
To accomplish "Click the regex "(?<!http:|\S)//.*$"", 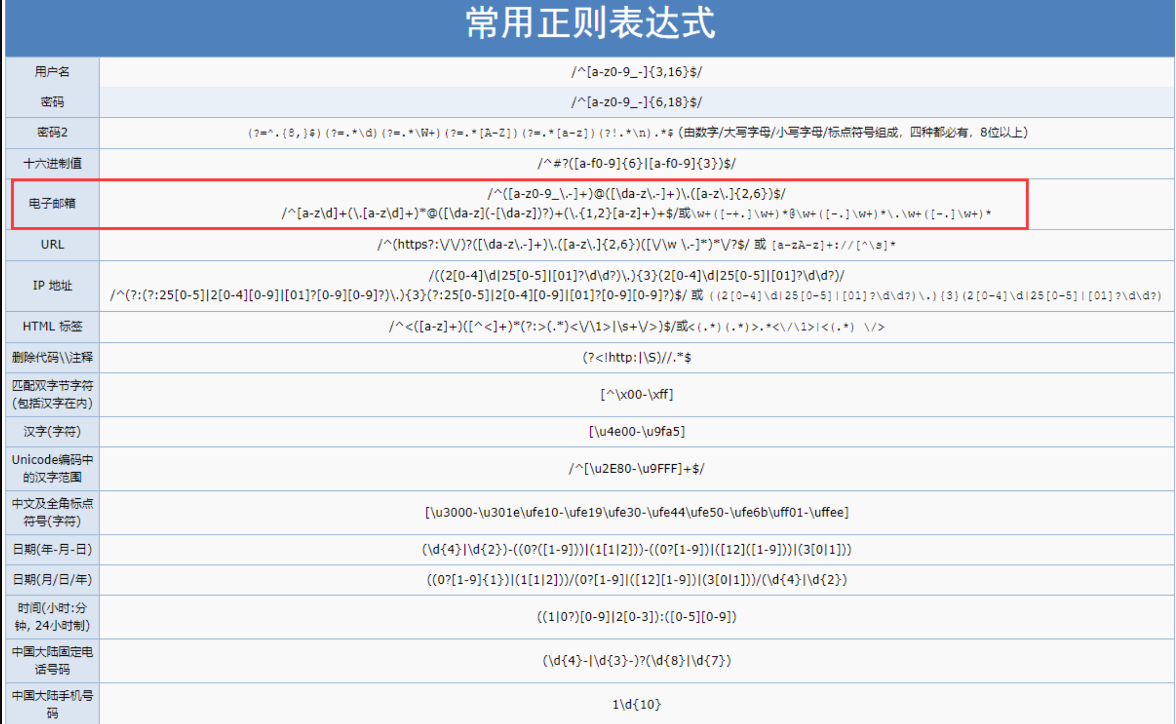I will click(x=636, y=358).
